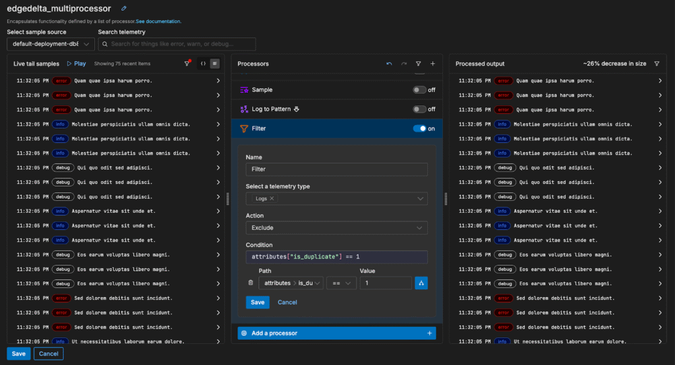This screenshot has height=365, width=675.
Task: Expand the Action dropdown showing Exclude
Action: [336, 228]
